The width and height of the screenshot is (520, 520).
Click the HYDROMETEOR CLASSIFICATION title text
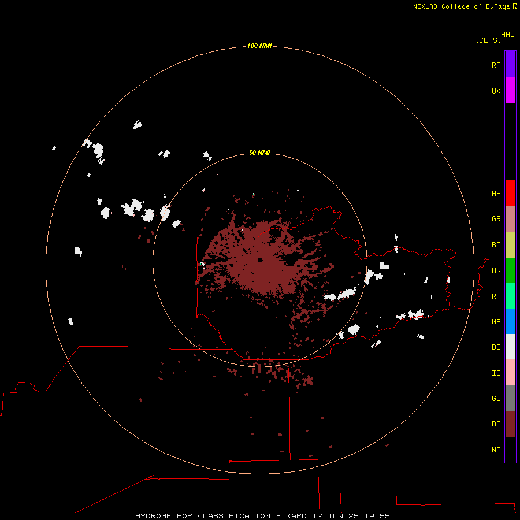click(x=203, y=516)
